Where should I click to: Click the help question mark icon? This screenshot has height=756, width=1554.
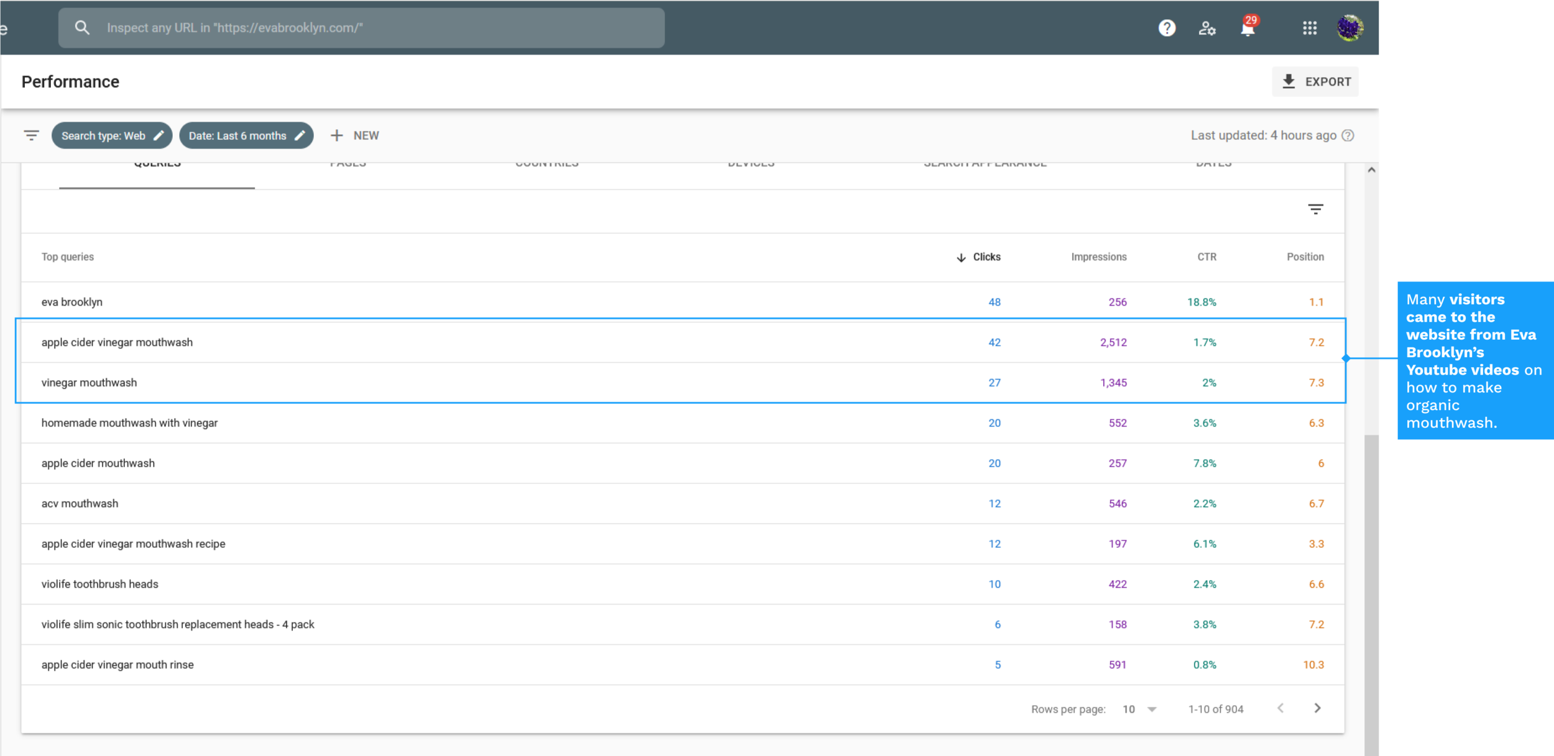pos(1167,28)
